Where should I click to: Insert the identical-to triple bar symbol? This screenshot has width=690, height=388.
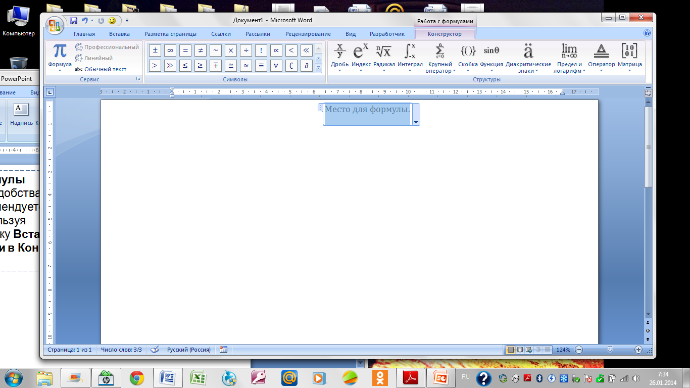pos(261,65)
